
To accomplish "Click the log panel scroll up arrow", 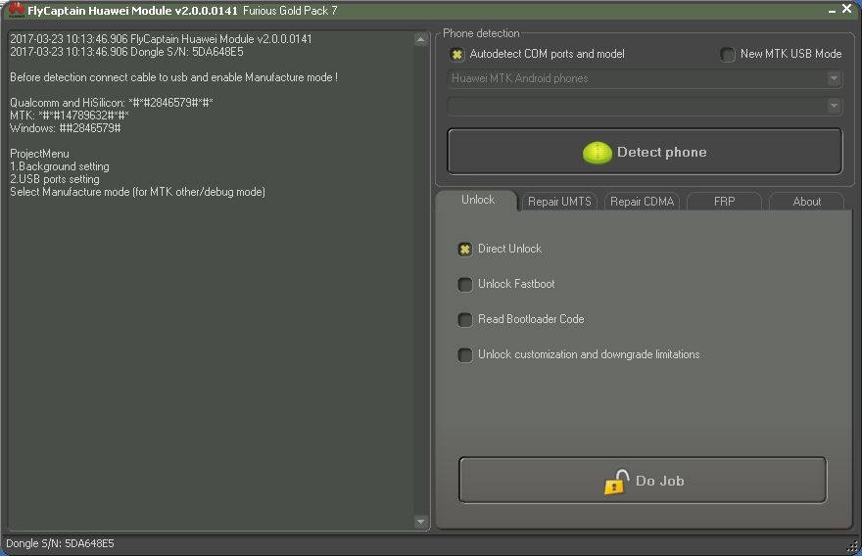I will click(420, 39).
